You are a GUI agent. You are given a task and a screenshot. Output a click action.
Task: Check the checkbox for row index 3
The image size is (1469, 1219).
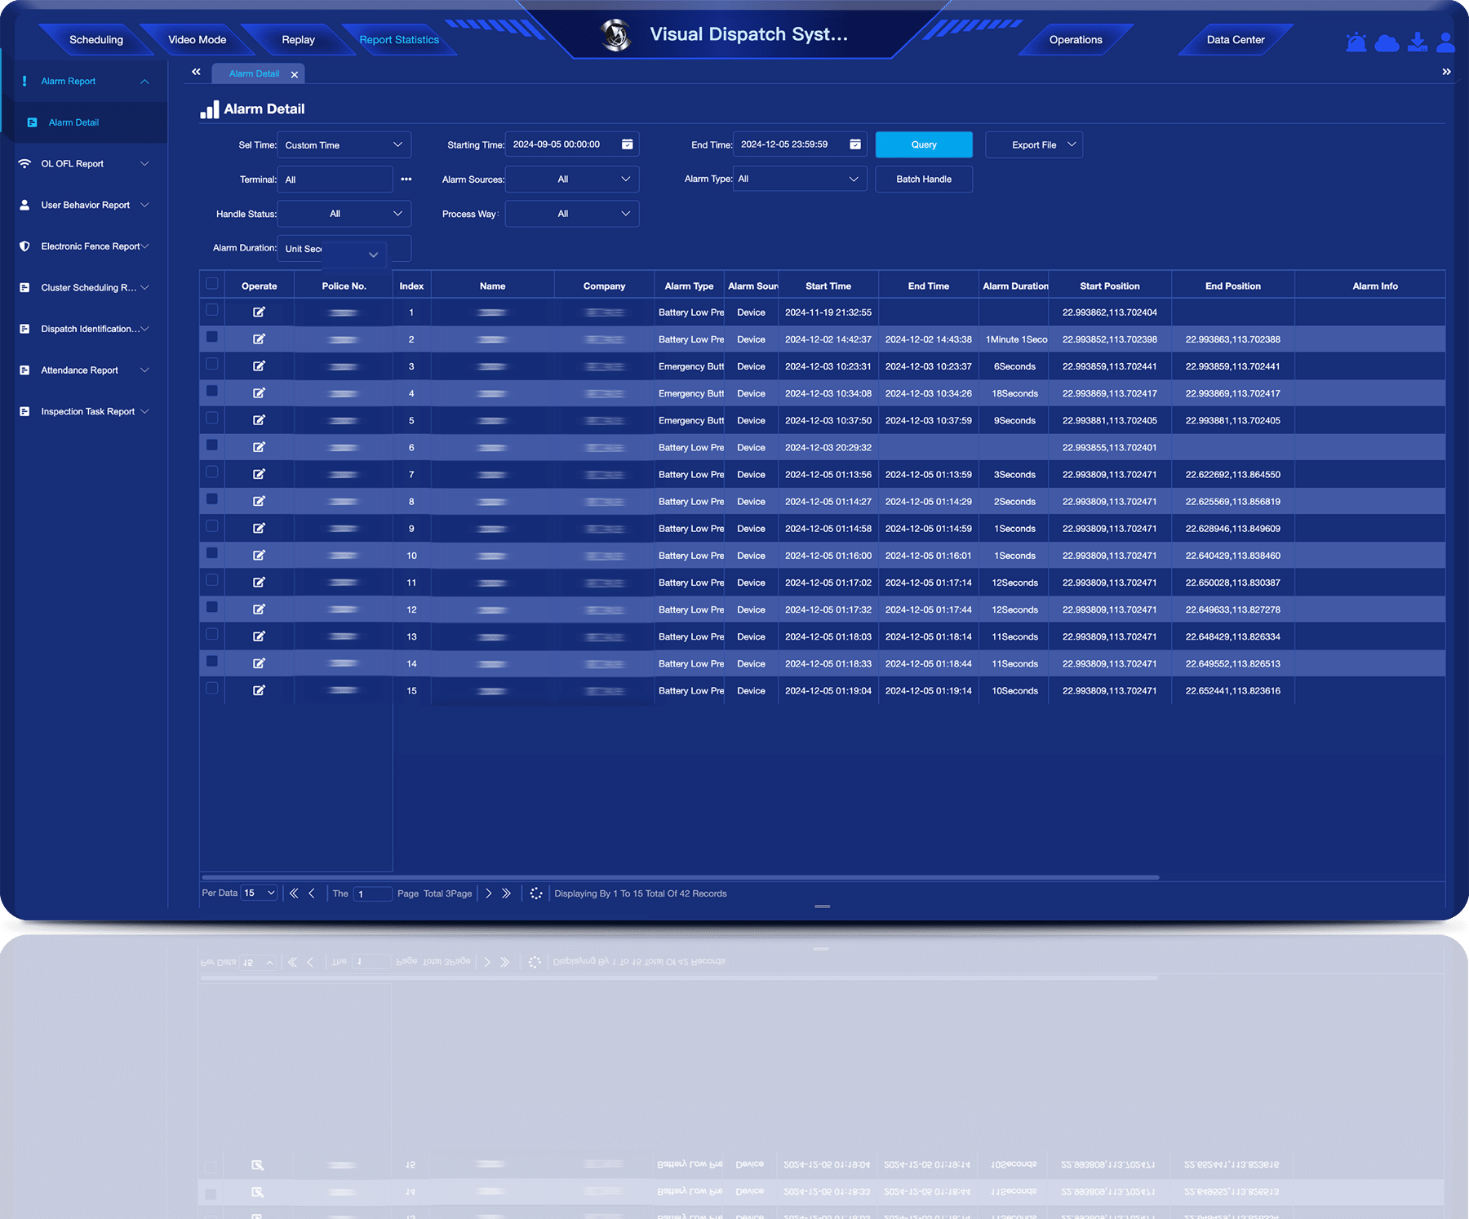pos(212,364)
